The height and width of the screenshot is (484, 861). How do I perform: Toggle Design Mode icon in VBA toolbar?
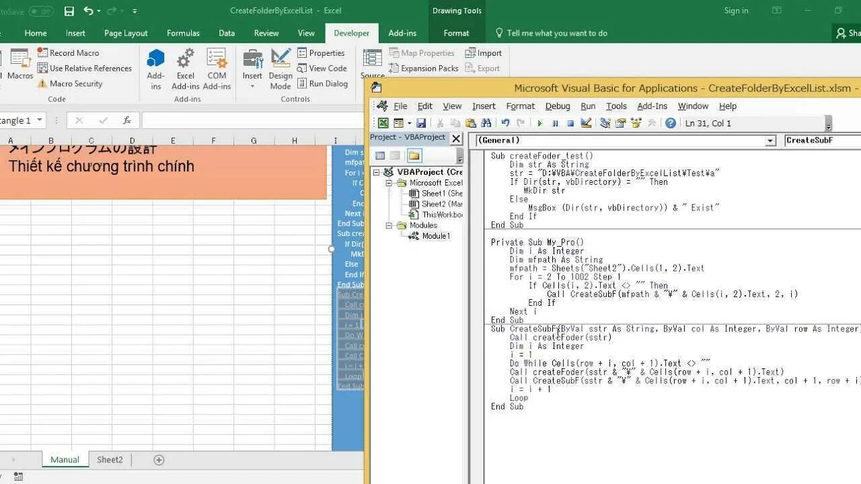click(586, 123)
